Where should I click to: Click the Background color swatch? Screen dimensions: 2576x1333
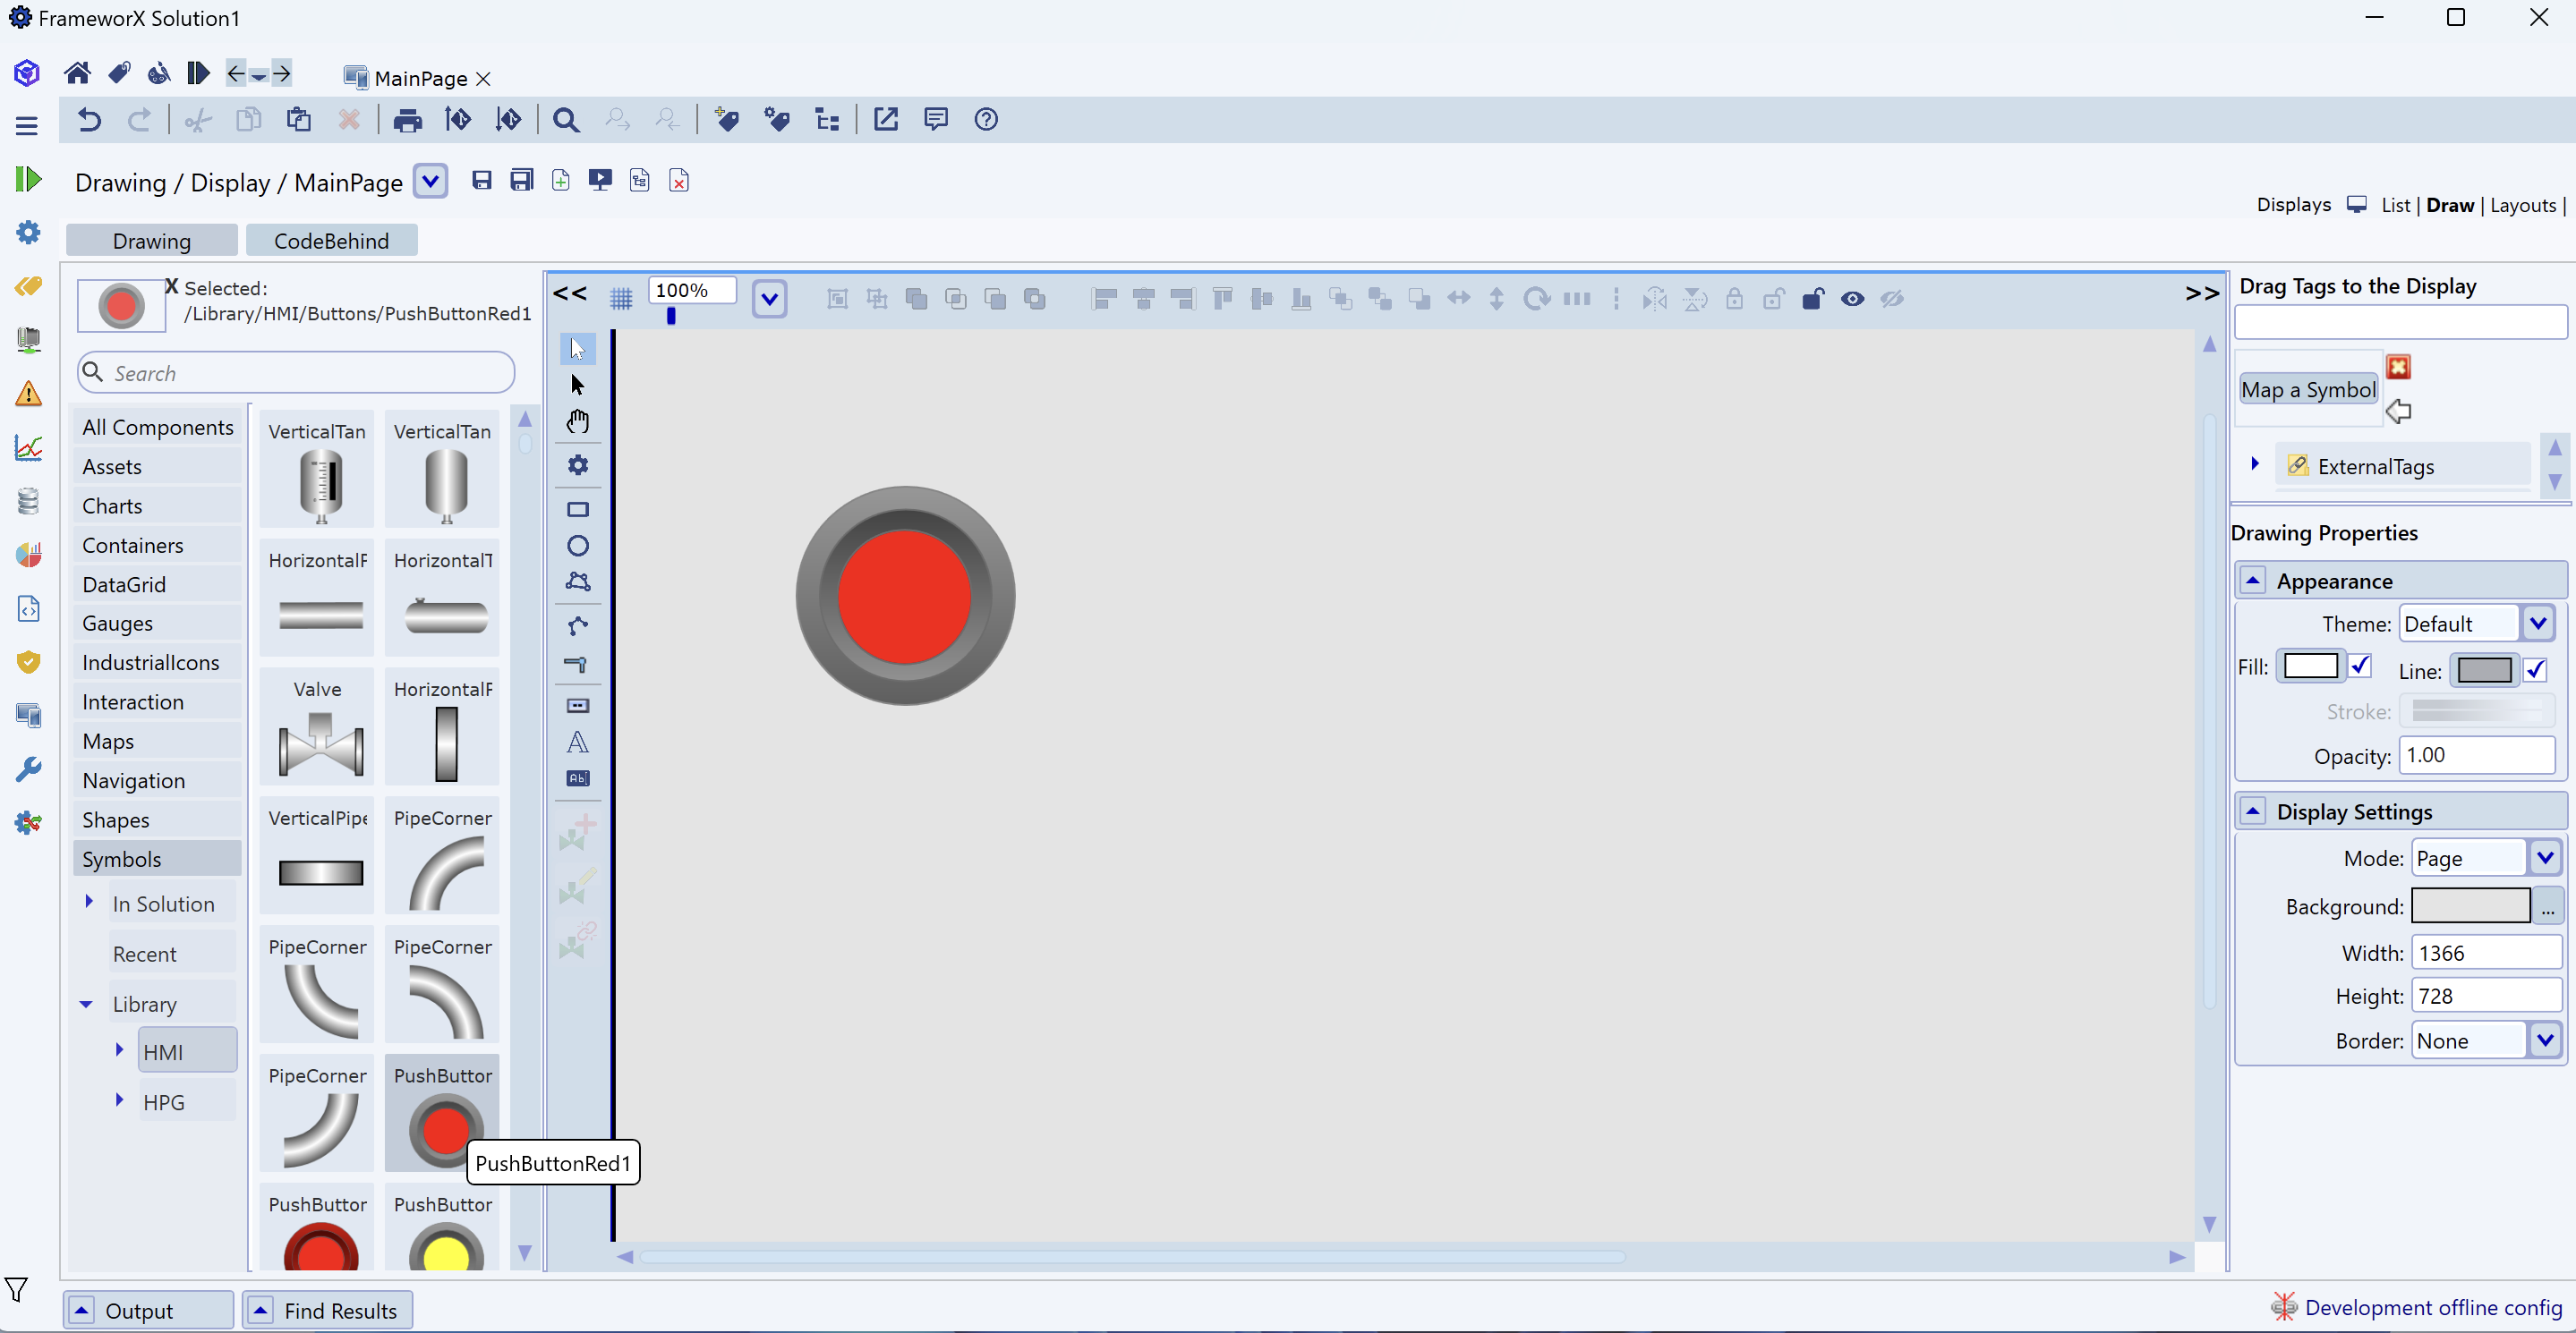point(2470,906)
